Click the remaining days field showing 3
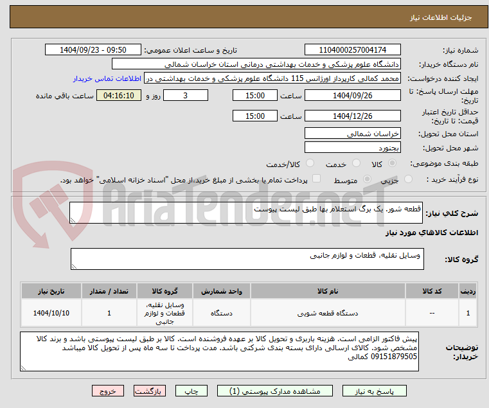This screenshot has width=489, height=408. 186,95
